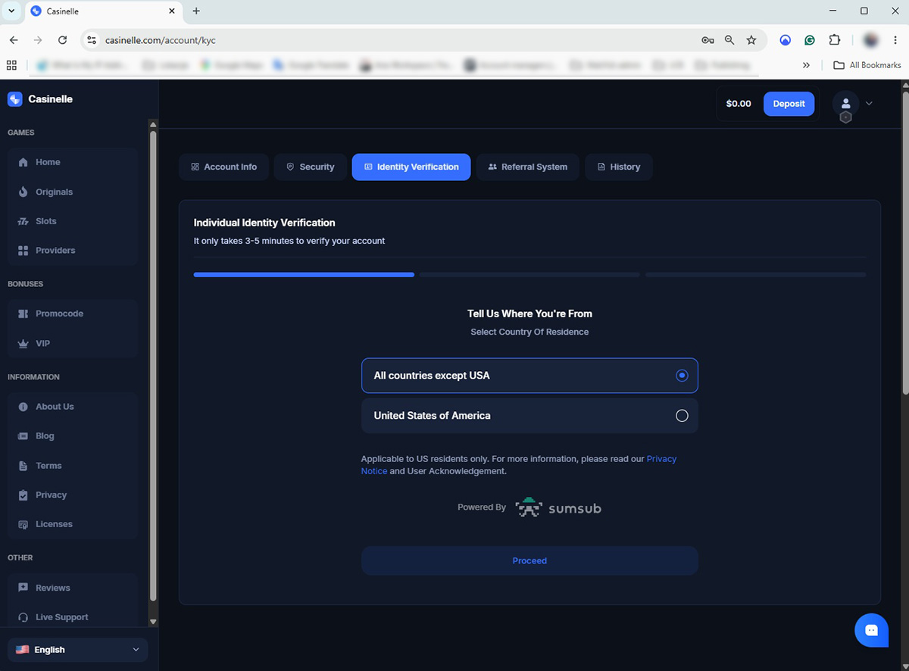Click the $0.00 balance display

pyautogui.click(x=739, y=104)
